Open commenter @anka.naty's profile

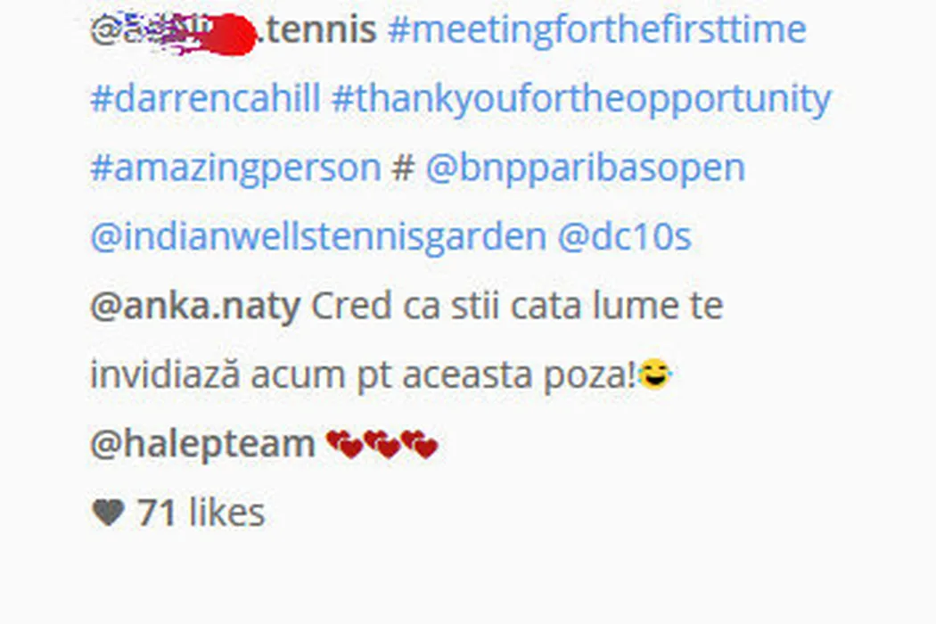point(195,307)
